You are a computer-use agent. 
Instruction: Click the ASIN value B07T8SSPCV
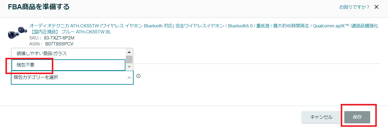point(61,44)
